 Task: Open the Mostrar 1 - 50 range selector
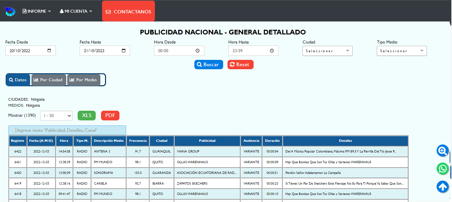click(x=56, y=116)
